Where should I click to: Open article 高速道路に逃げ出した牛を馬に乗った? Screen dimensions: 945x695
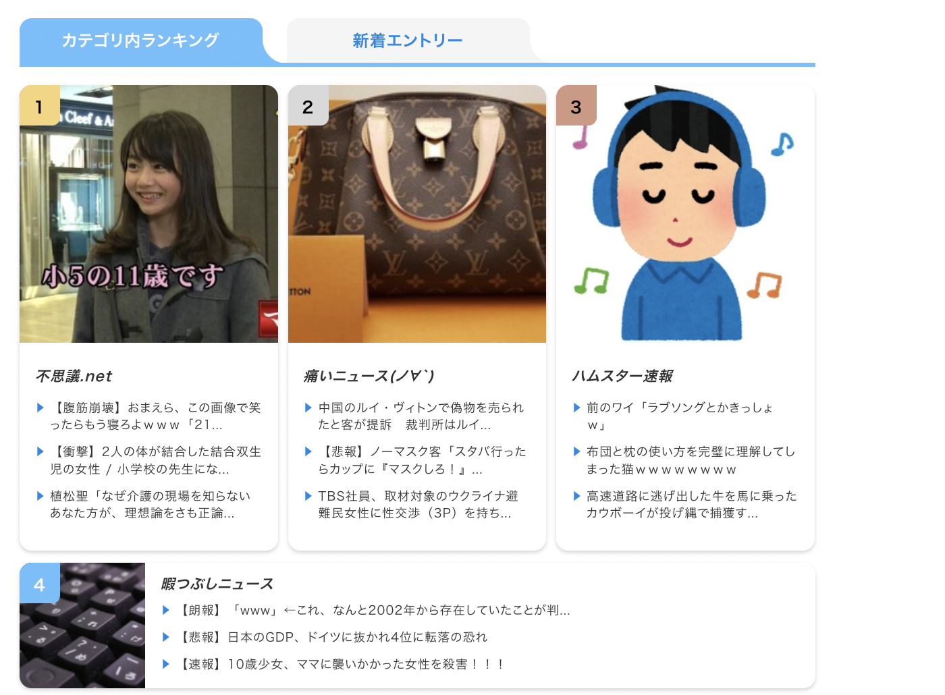click(691, 505)
